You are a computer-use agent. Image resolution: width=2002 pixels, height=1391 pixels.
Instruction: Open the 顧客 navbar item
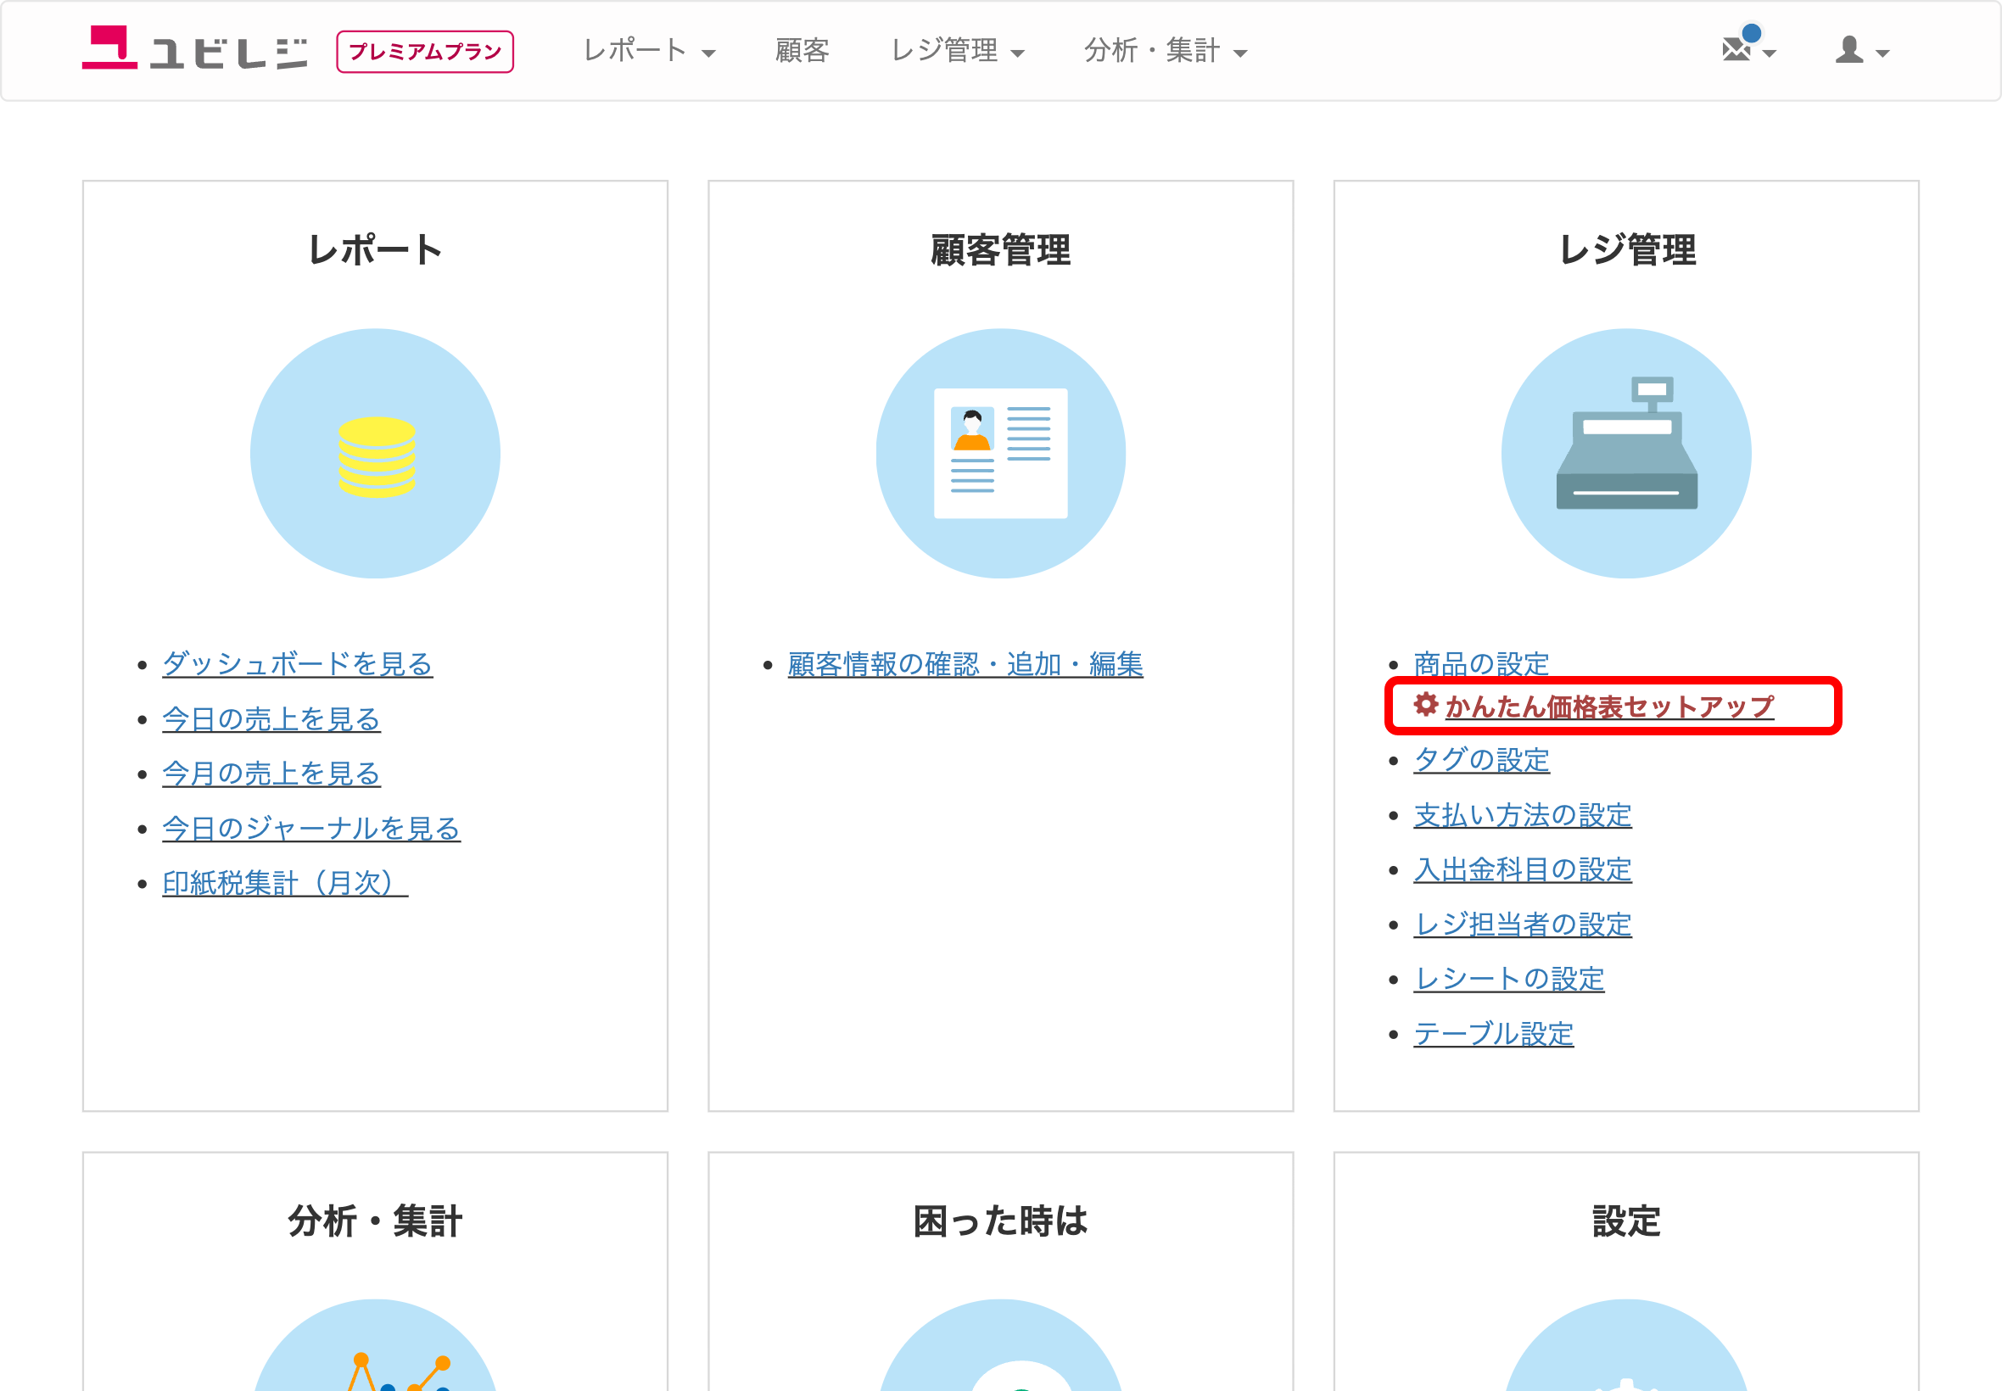(802, 51)
